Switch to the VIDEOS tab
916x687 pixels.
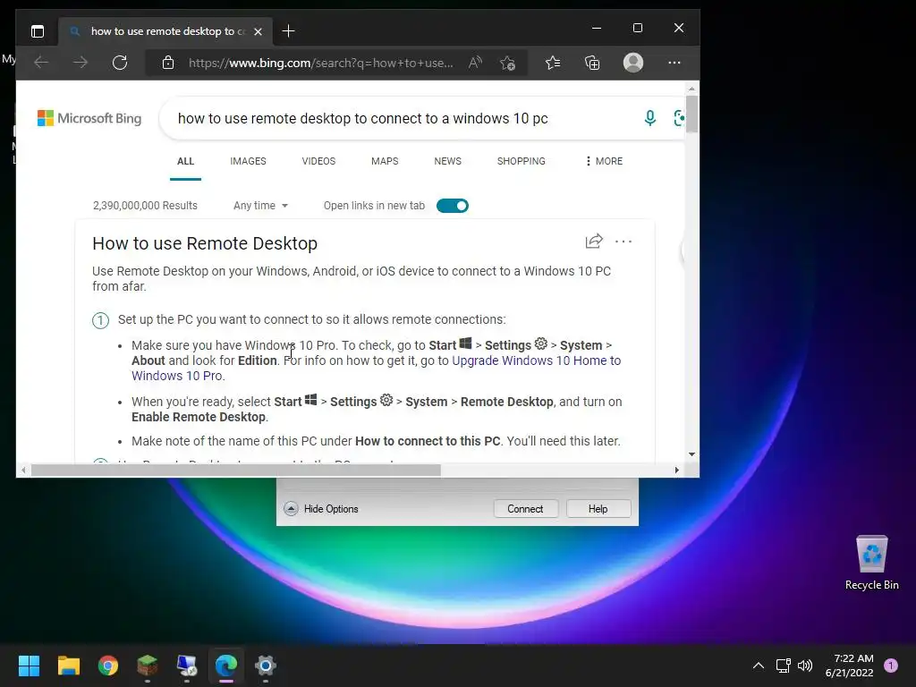pyautogui.click(x=318, y=161)
